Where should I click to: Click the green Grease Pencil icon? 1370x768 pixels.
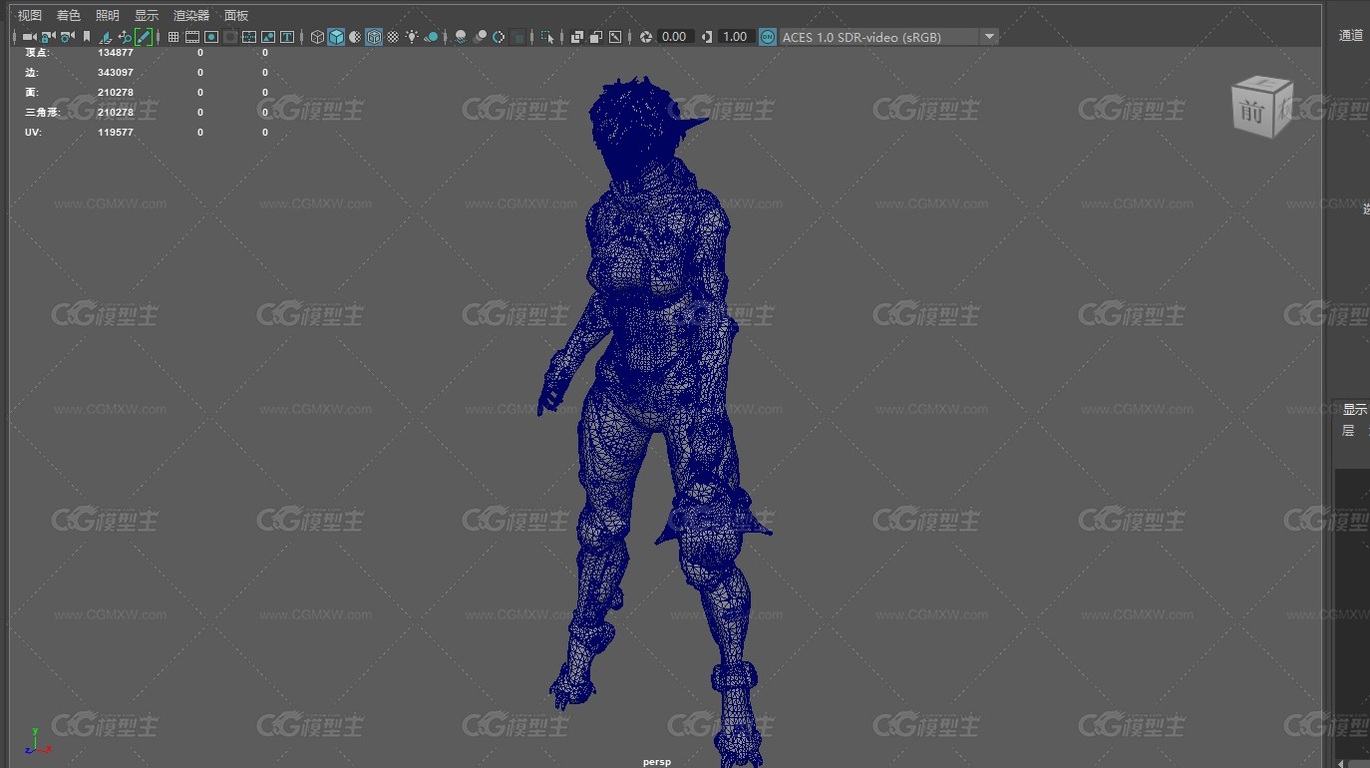(144, 37)
